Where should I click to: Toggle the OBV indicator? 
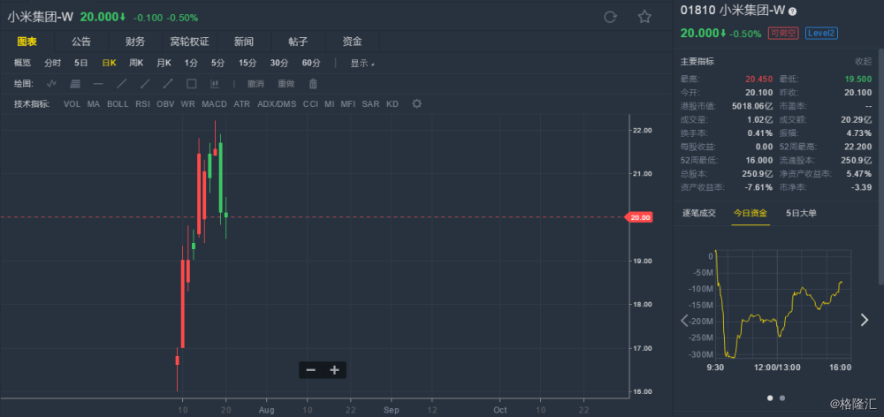pos(165,103)
